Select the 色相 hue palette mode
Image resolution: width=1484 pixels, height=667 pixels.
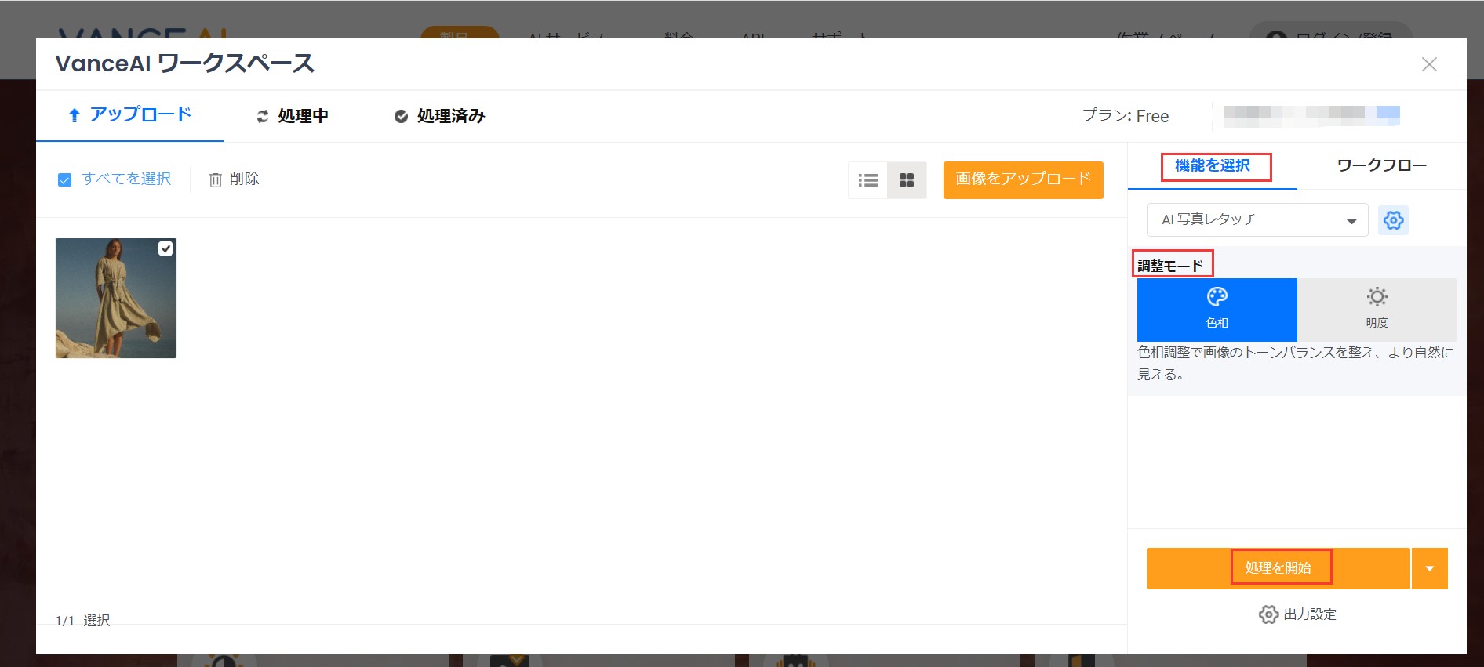pos(1217,309)
